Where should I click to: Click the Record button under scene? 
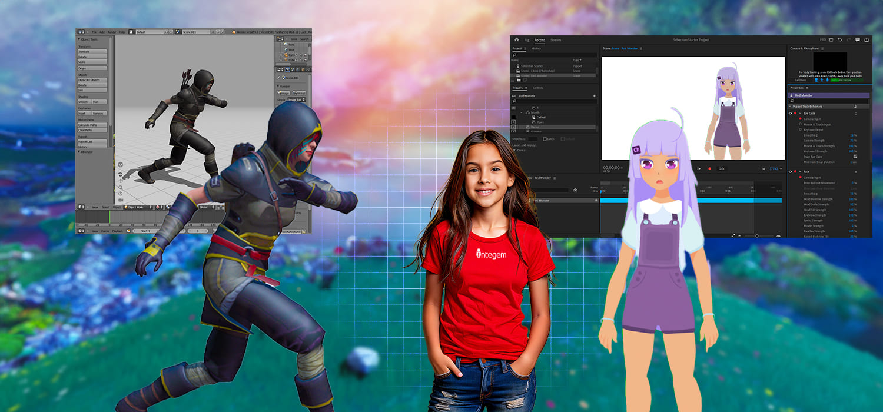[709, 168]
